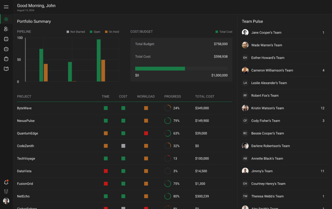Screen dimensions: 332x209
Task: Open the Home dashboard icon in sidebar
Action: [6, 19]
